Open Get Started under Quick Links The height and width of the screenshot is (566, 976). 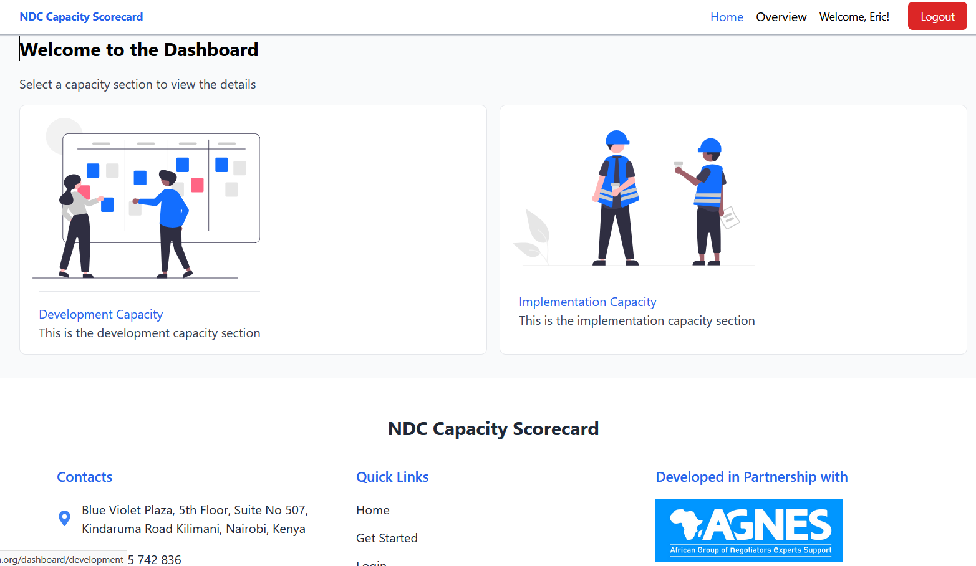click(x=387, y=538)
